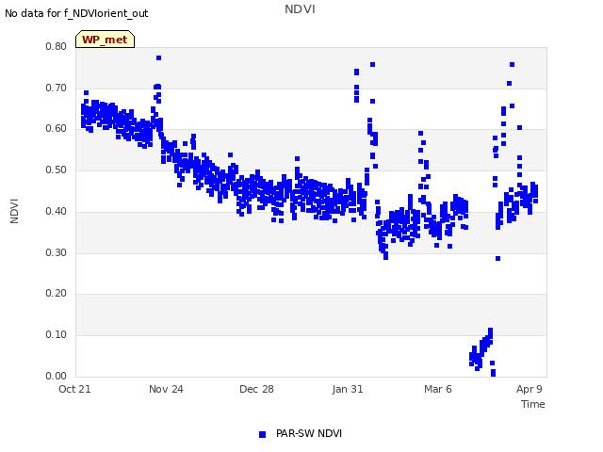Click the Oct 21 x-axis tick label

pyautogui.click(x=74, y=389)
